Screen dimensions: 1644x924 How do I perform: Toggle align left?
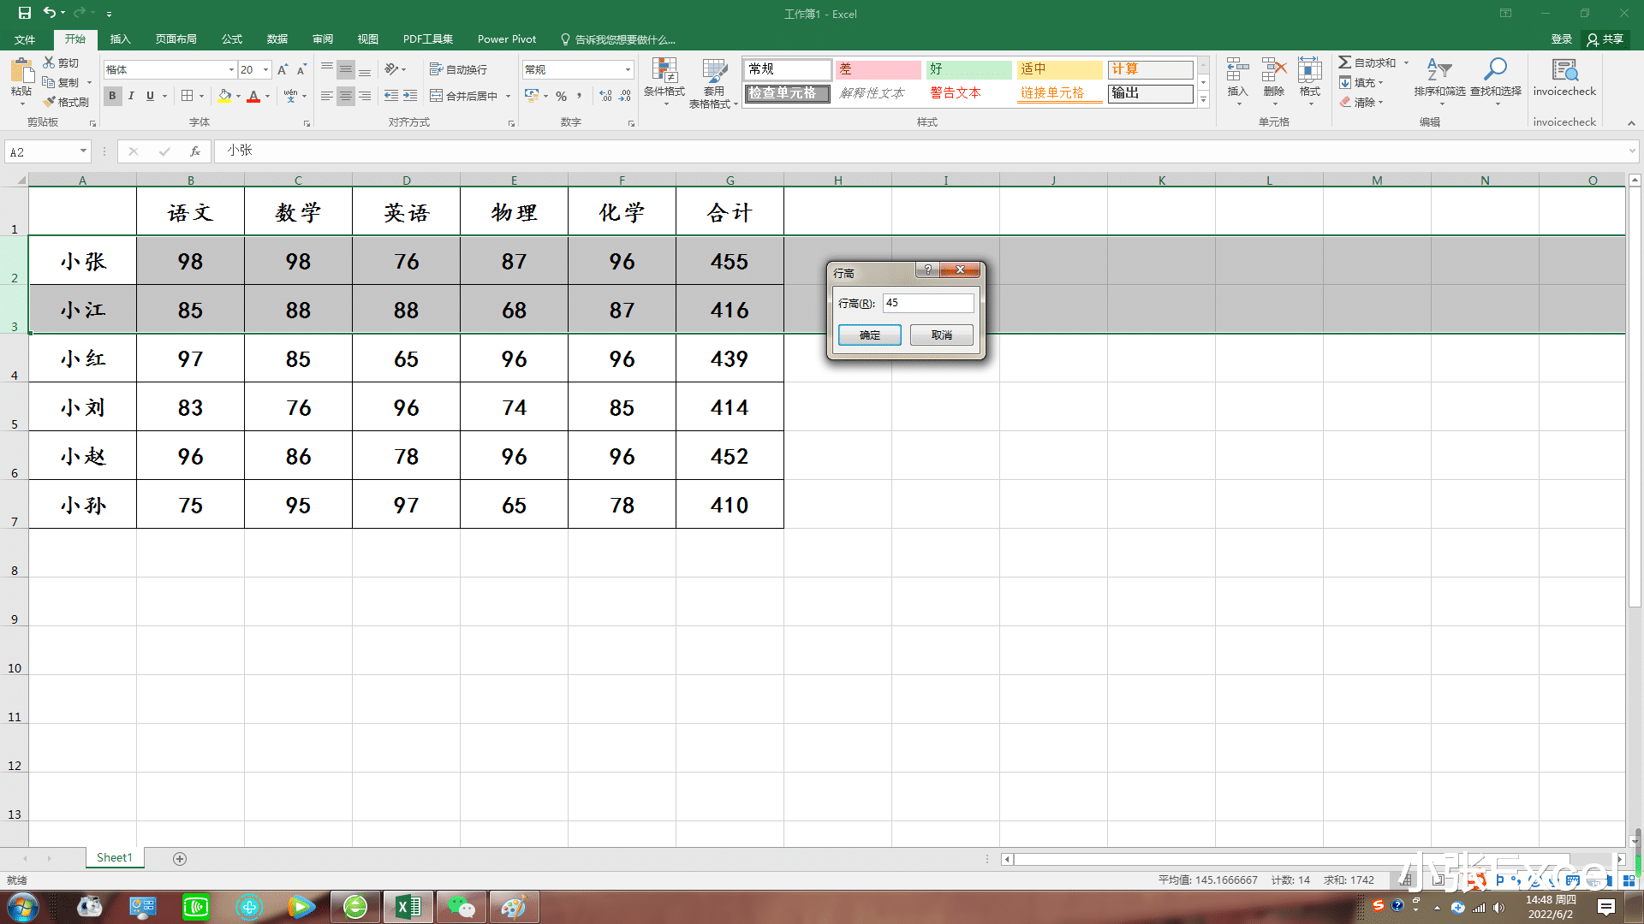pos(327,96)
